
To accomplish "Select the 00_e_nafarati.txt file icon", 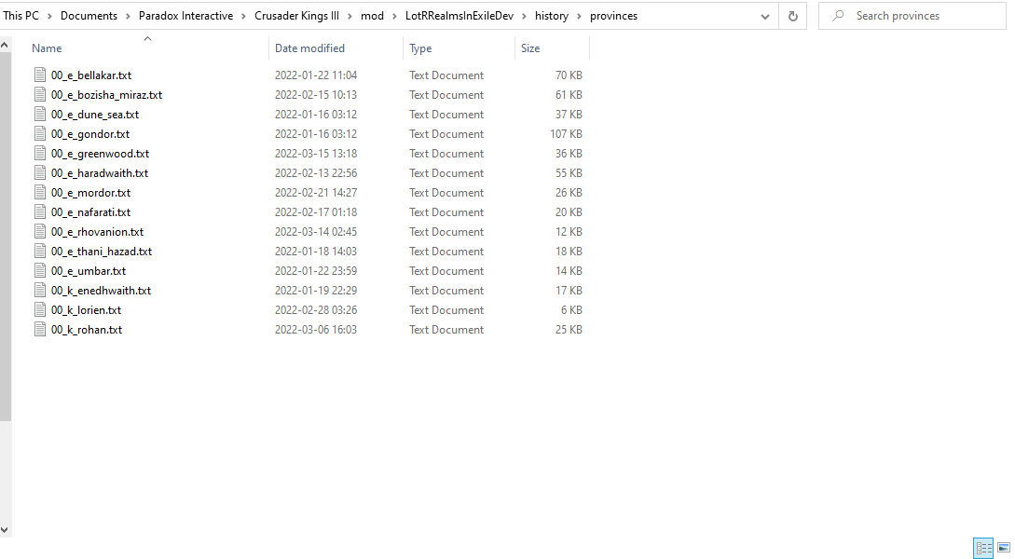I will tap(40, 212).
